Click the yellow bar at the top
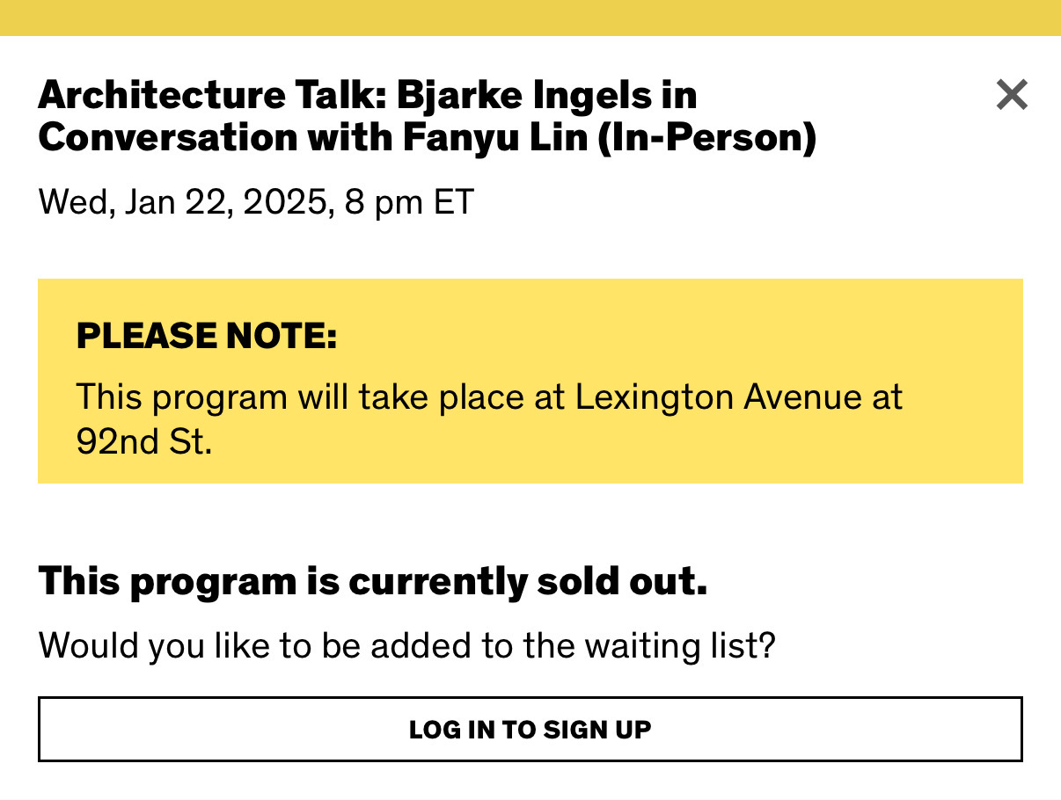 coord(530,18)
